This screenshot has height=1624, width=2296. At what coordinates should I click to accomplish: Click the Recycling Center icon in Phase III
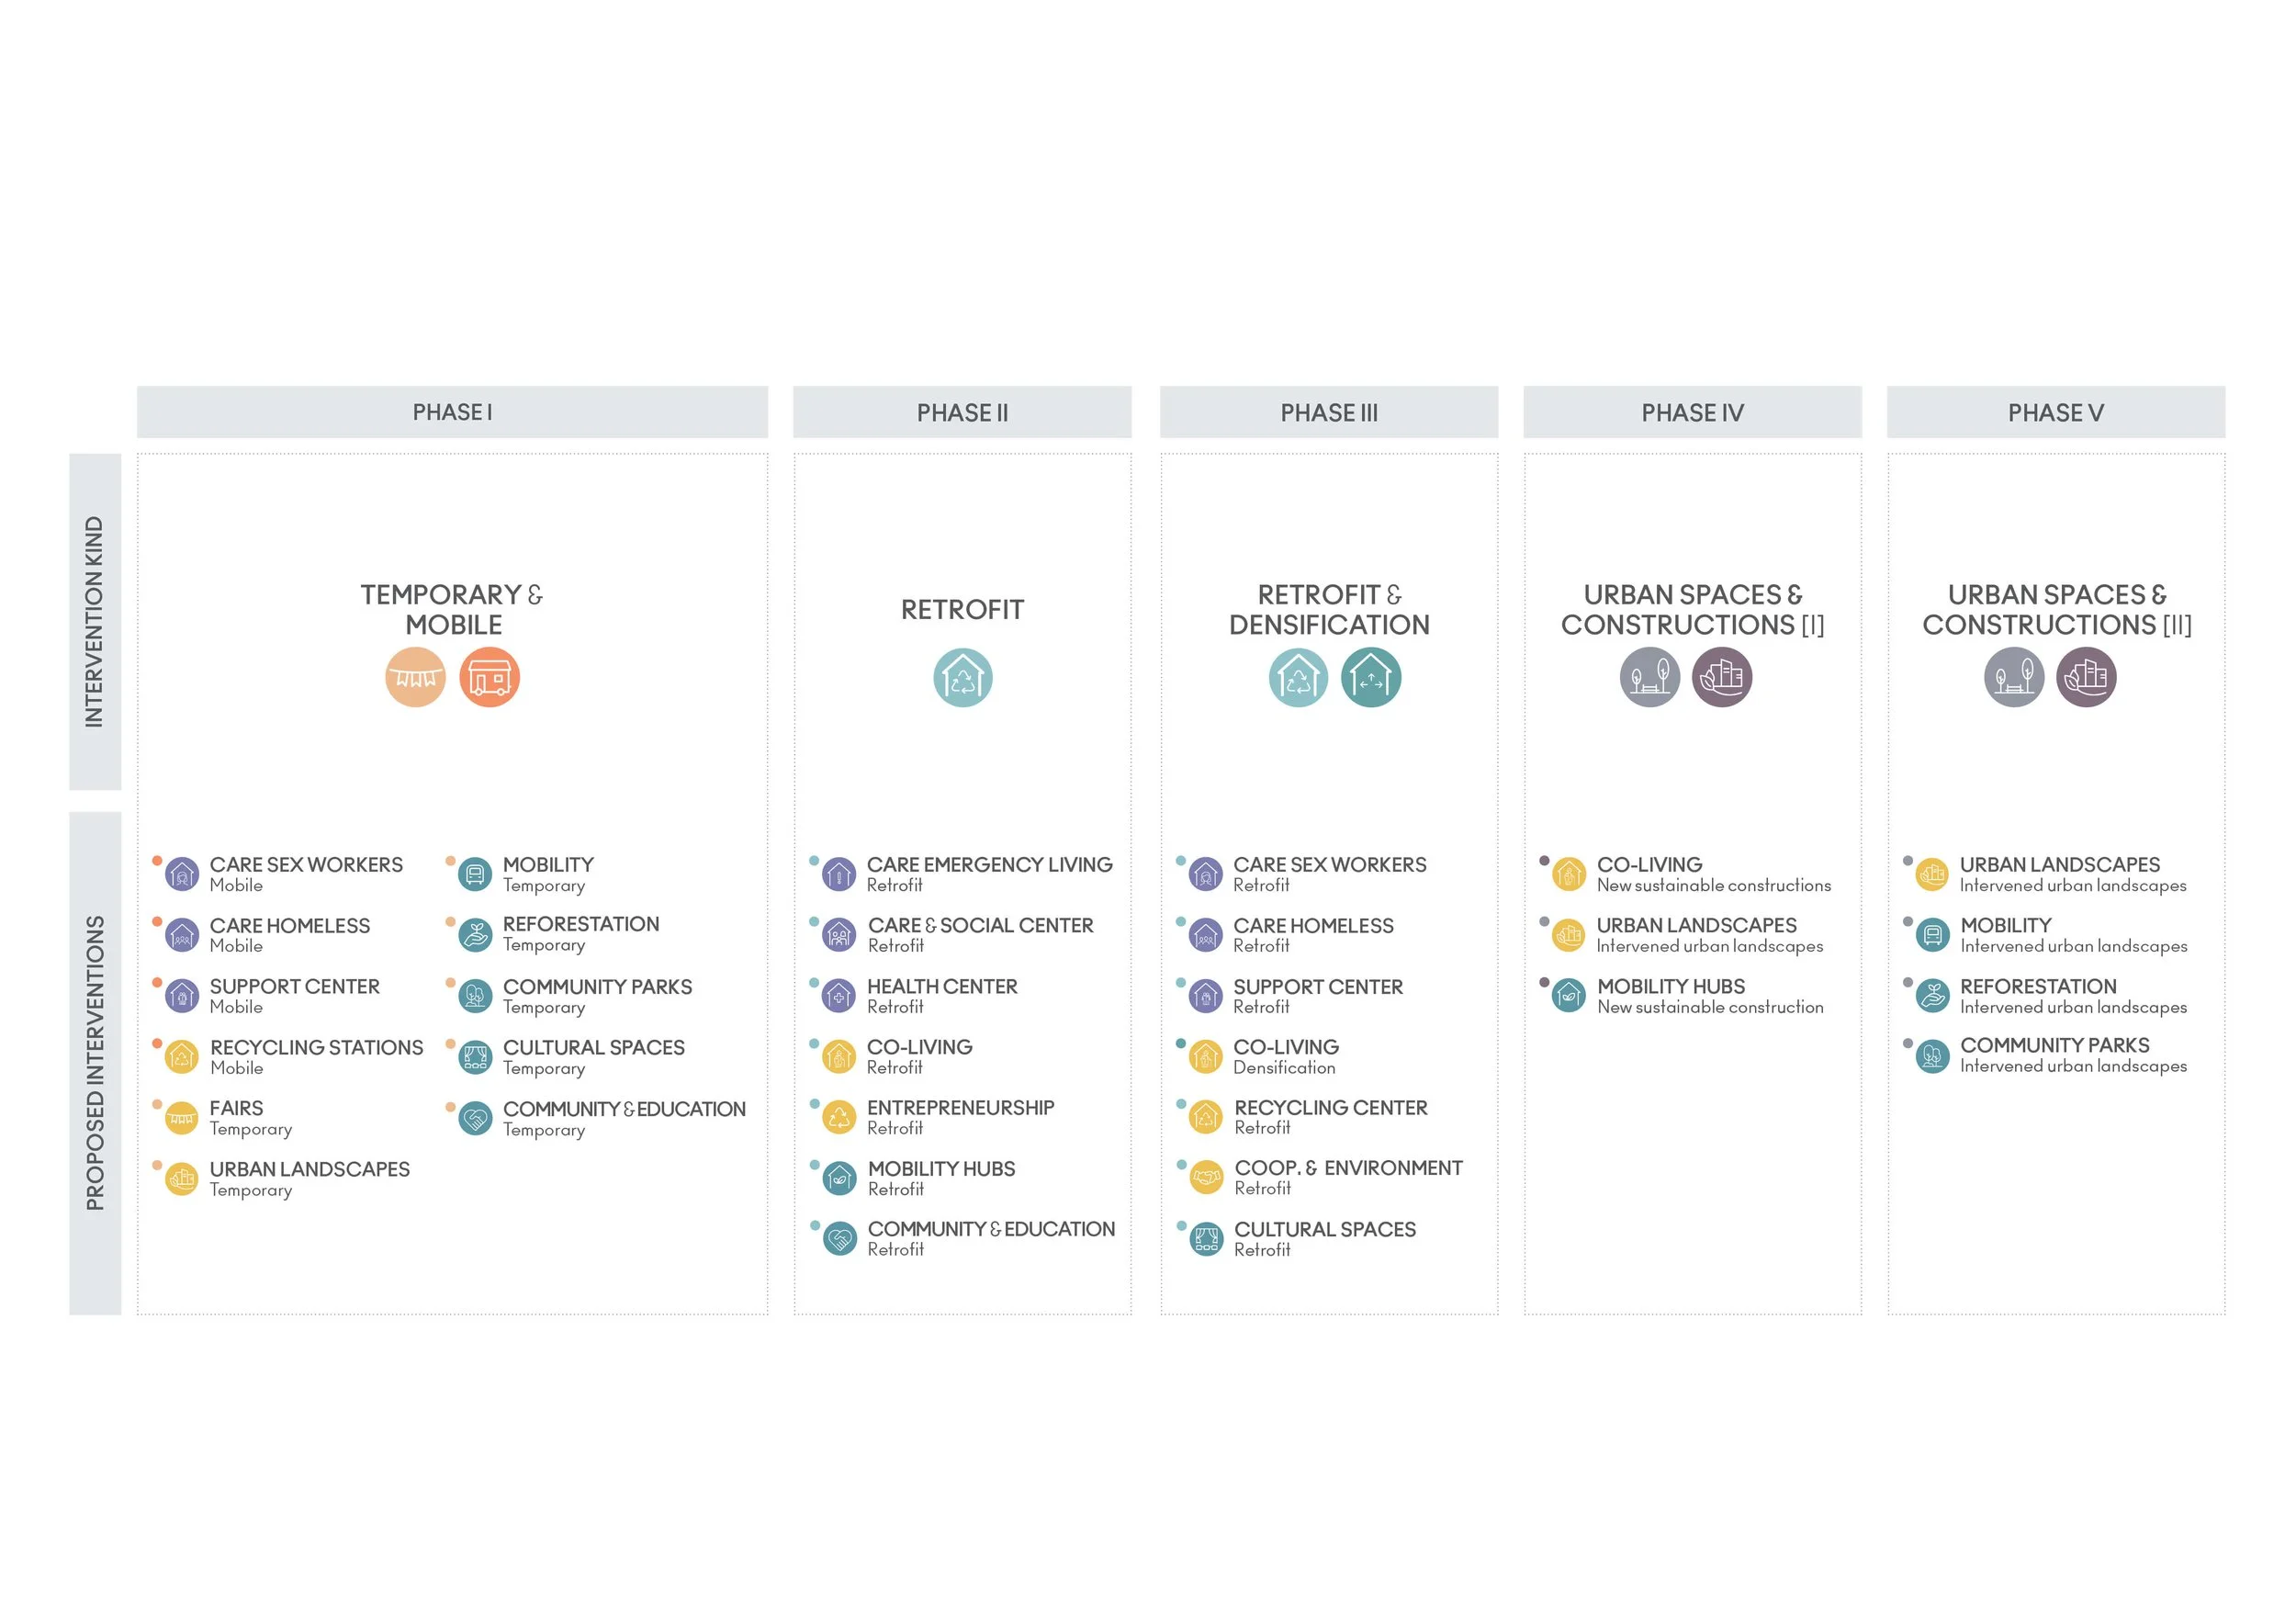1206,1117
